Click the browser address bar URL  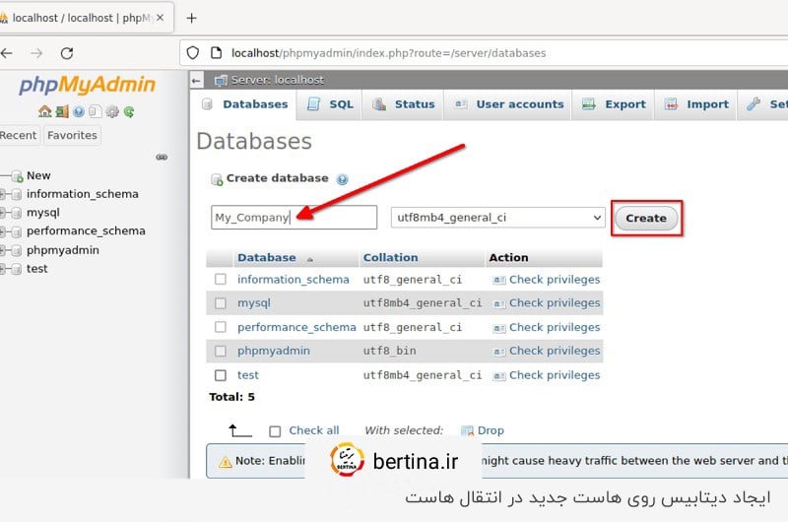pyautogui.click(x=388, y=53)
